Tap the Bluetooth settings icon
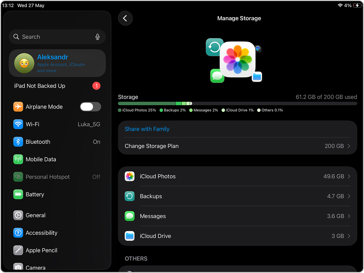Image resolution: width=364 pixels, height=273 pixels. click(x=18, y=142)
